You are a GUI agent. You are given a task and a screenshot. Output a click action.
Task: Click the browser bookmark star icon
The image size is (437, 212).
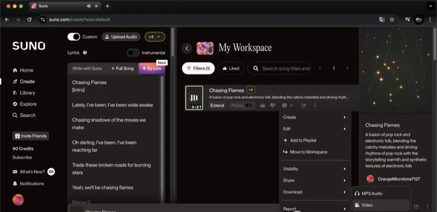coord(392,19)
